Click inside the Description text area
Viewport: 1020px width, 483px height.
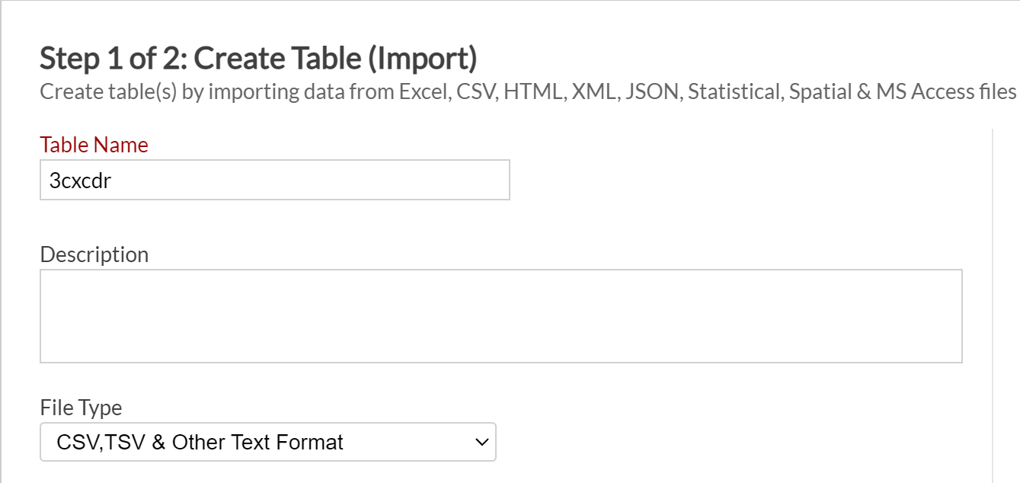click(501, 316)
